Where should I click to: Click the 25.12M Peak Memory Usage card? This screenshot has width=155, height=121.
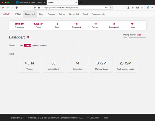click(x=126, y=65)
